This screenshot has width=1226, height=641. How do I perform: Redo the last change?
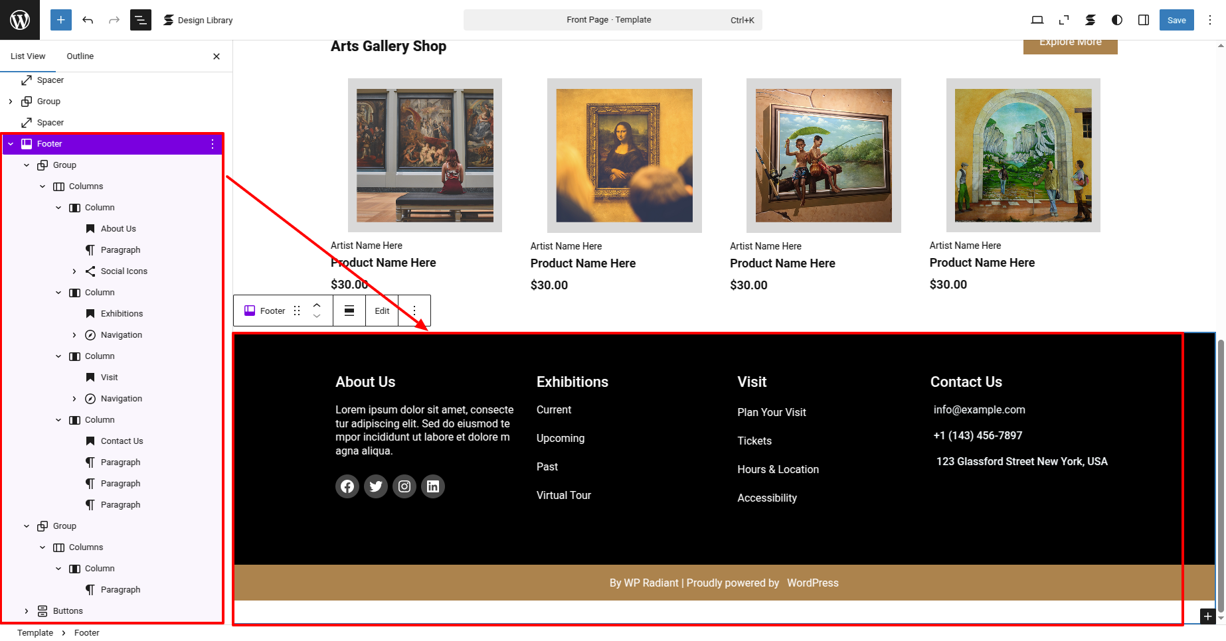(114, 20)
